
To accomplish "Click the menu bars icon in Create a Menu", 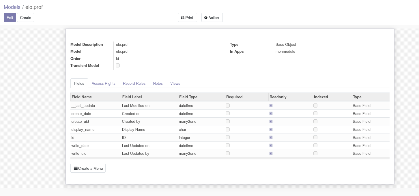I will [x=76, y=168].
